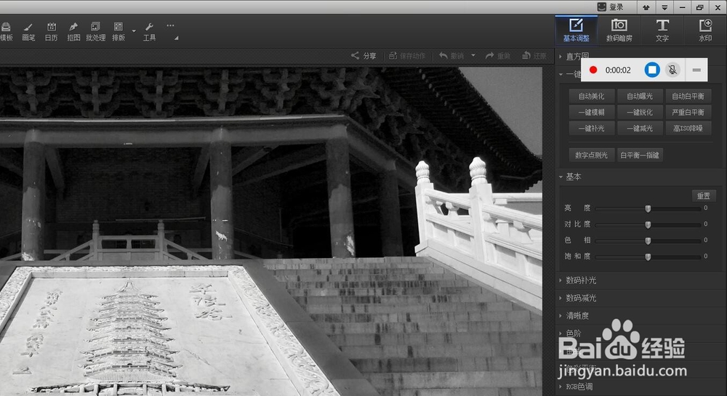Restore original with 还原
The width and height of the screenshot is (727, 396).
[x=534, y=55]
